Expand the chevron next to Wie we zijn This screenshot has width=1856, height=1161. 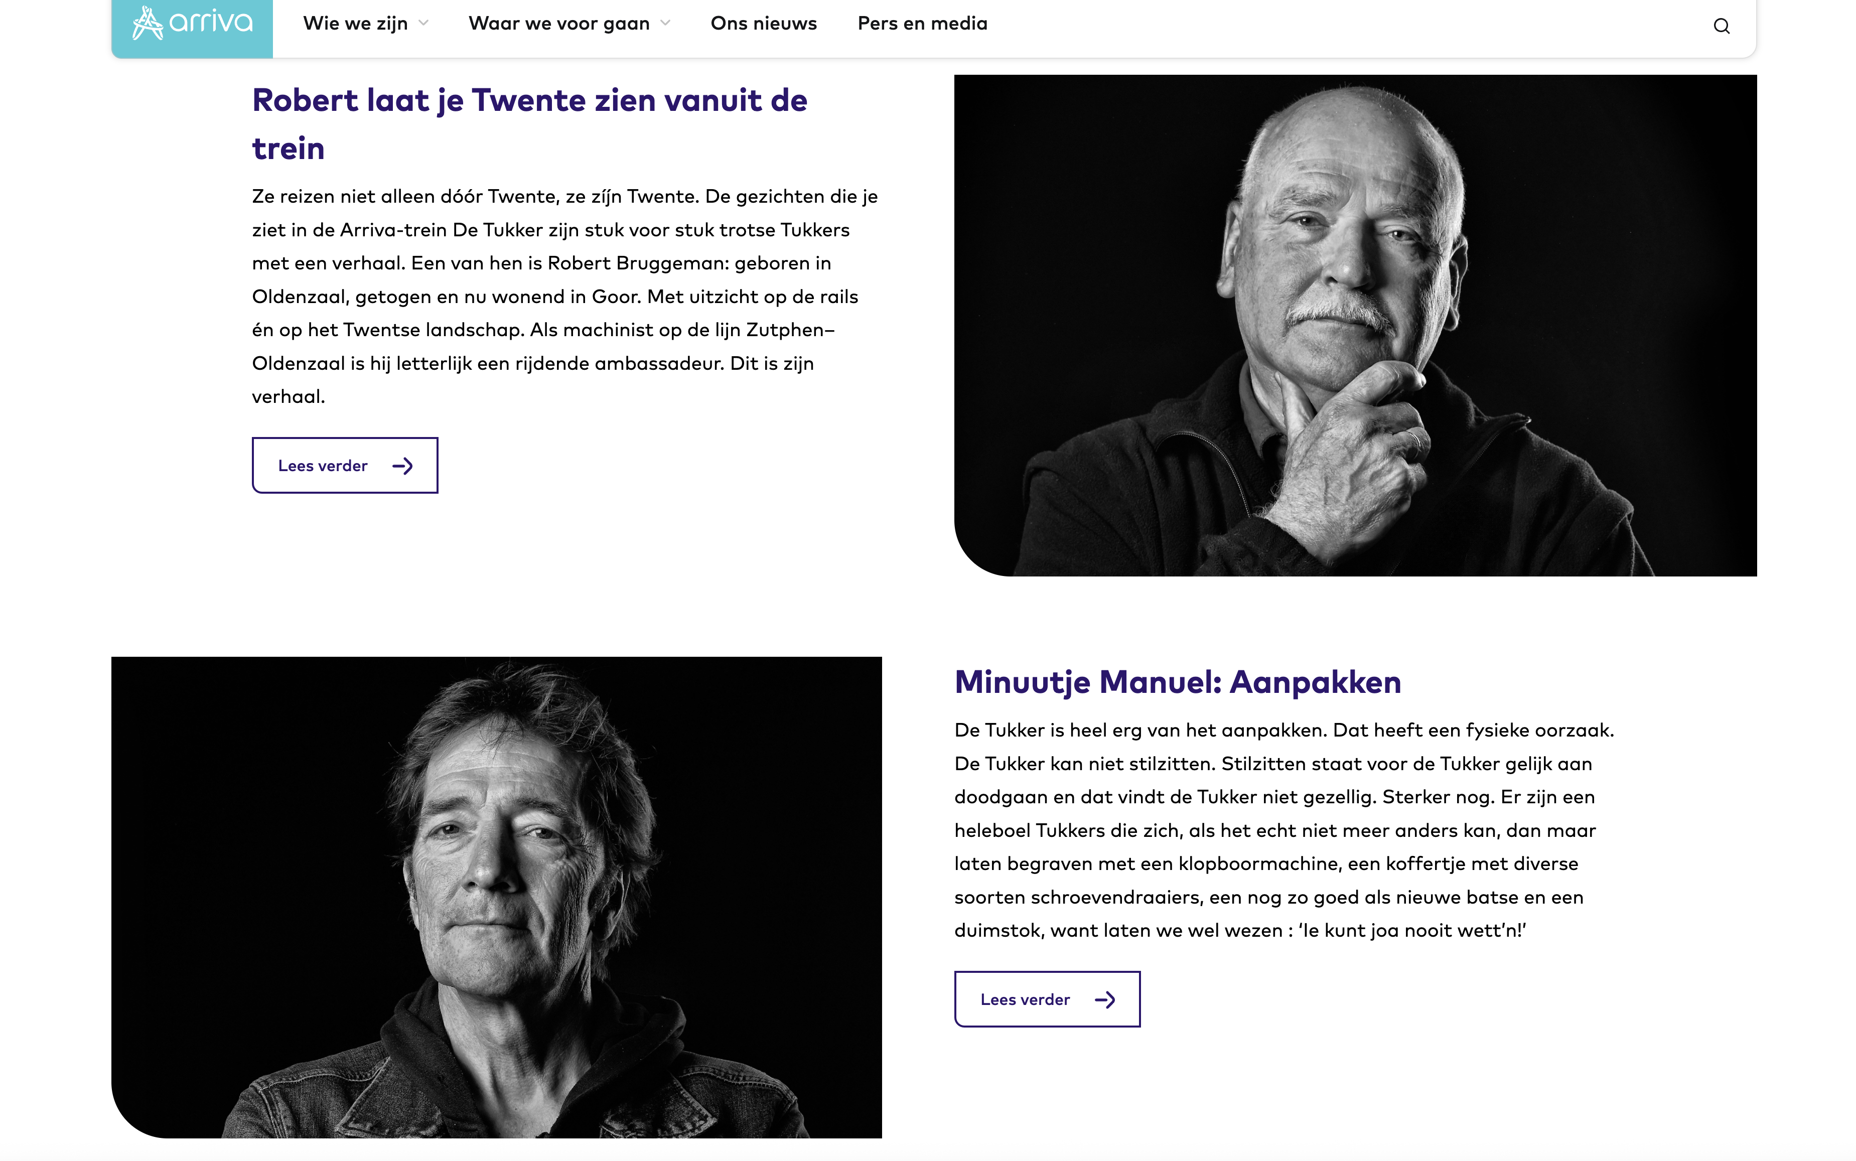[423, 24]
